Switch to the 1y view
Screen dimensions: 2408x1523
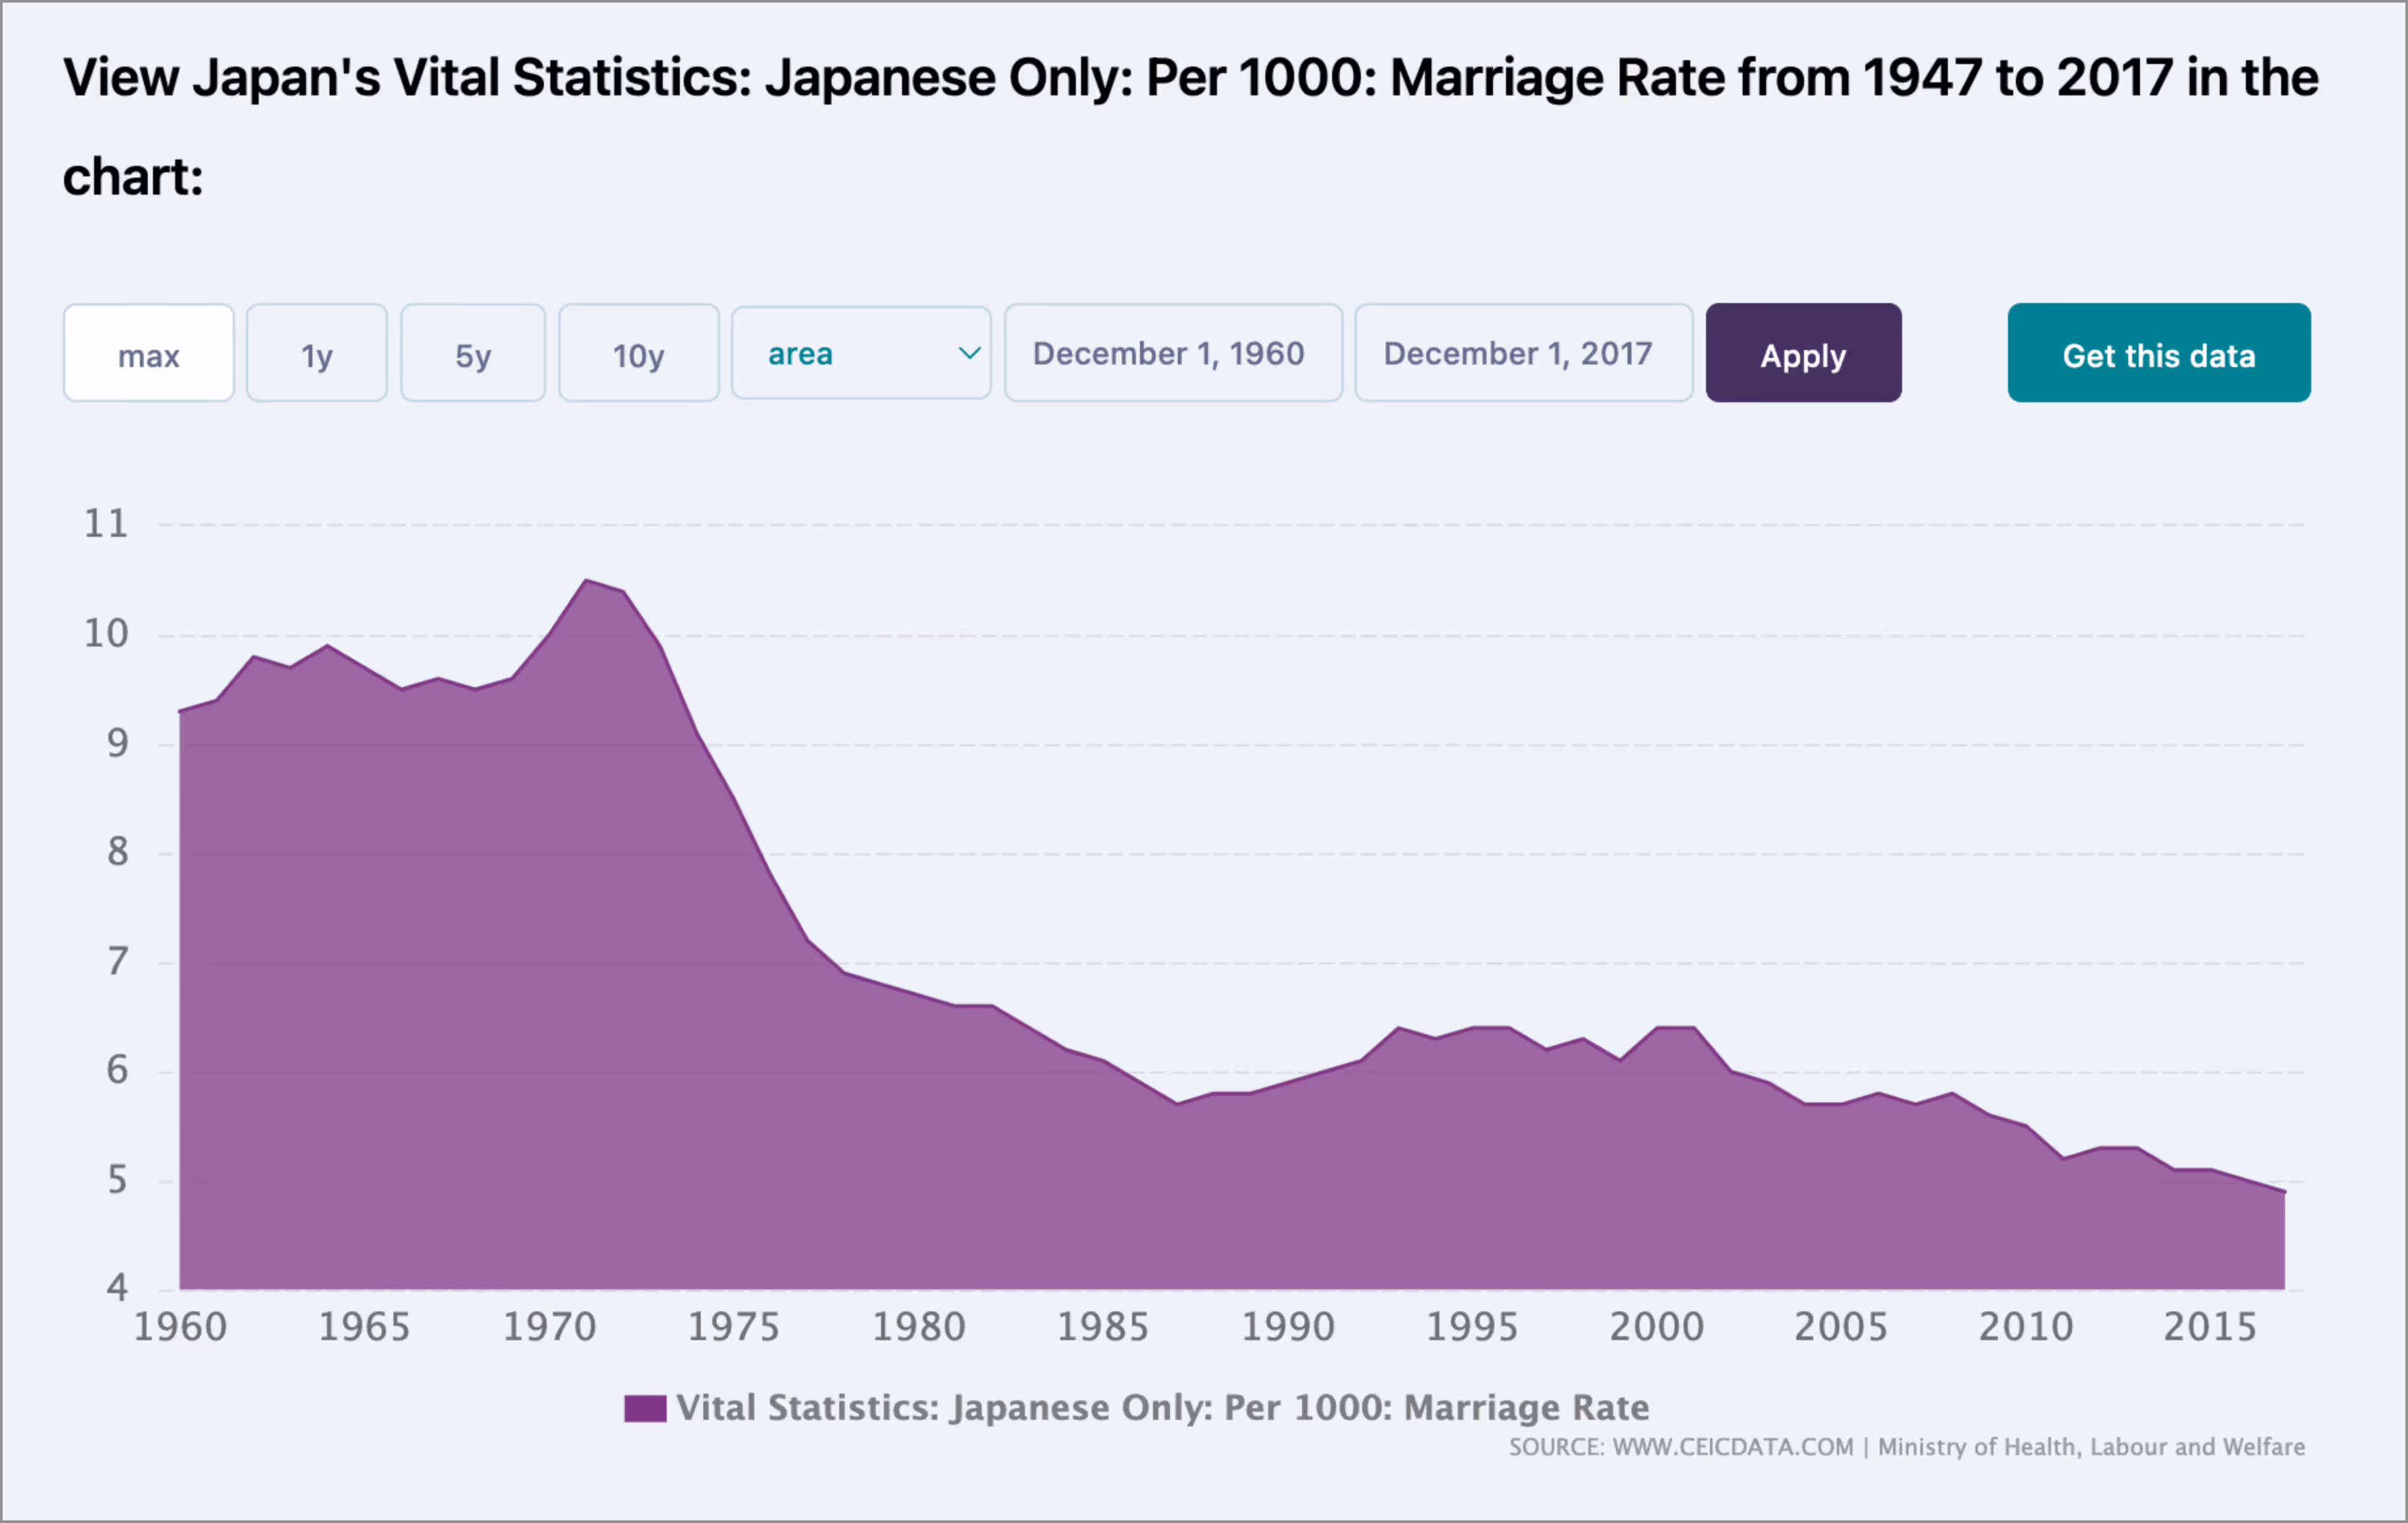[316, 353]
